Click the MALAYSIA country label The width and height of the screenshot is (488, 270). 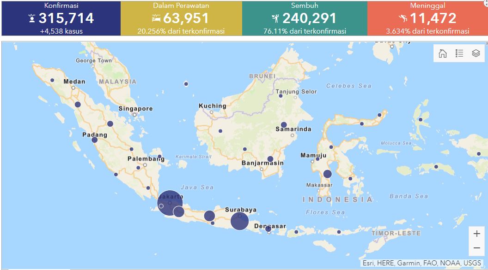(x=118, y=82)
